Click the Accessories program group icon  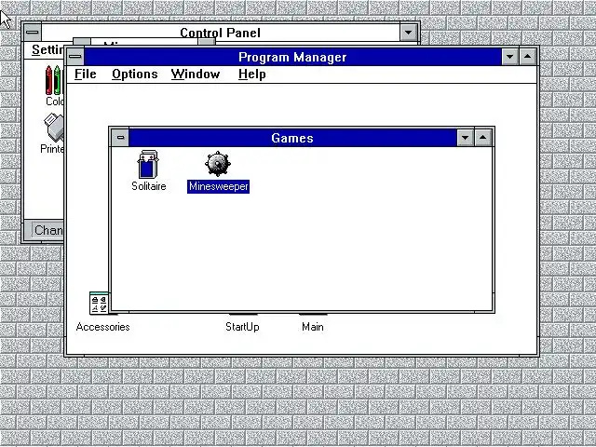99,303
